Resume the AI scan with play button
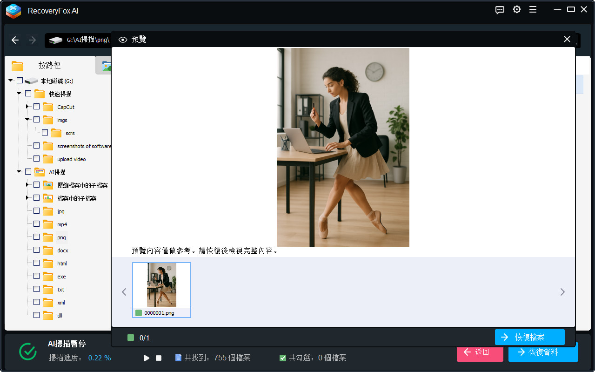Image resolution: width=595 pixels, height=372 pixels. point(147,358)
